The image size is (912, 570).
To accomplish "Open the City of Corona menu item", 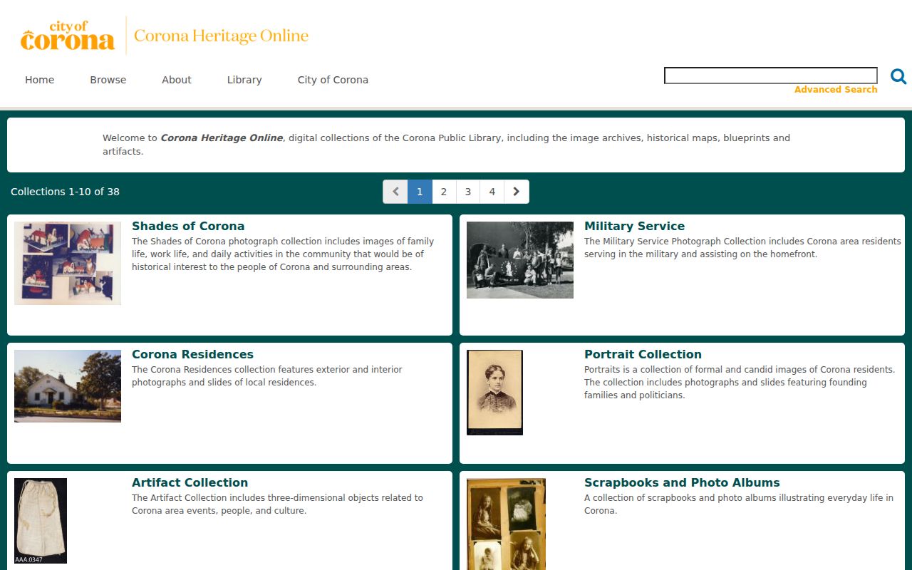I will point(333,80).
